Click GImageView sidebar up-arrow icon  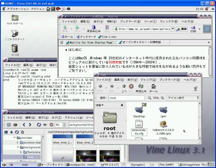11,132
